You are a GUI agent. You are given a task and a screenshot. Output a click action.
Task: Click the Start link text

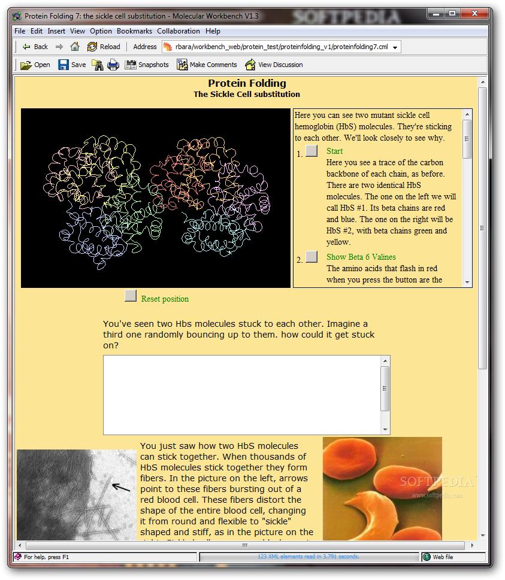tap(334, 151)
